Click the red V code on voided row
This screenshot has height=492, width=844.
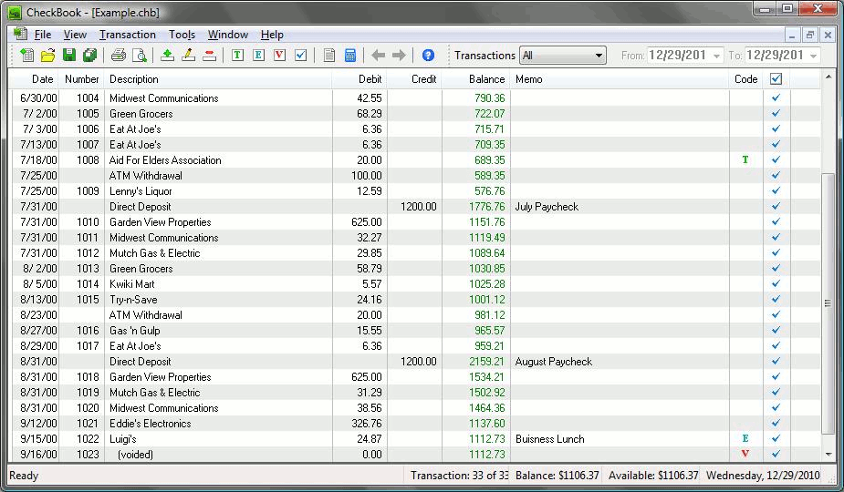point(745,454)
